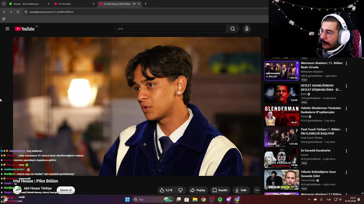This screenshot has width=364, height=204.
Task: Show hidden system tray icons chevron
Action: (x=309, y=199)
